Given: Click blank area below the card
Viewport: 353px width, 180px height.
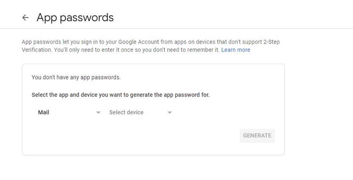Looking at the screenshot, I should (x=152, y=168).
